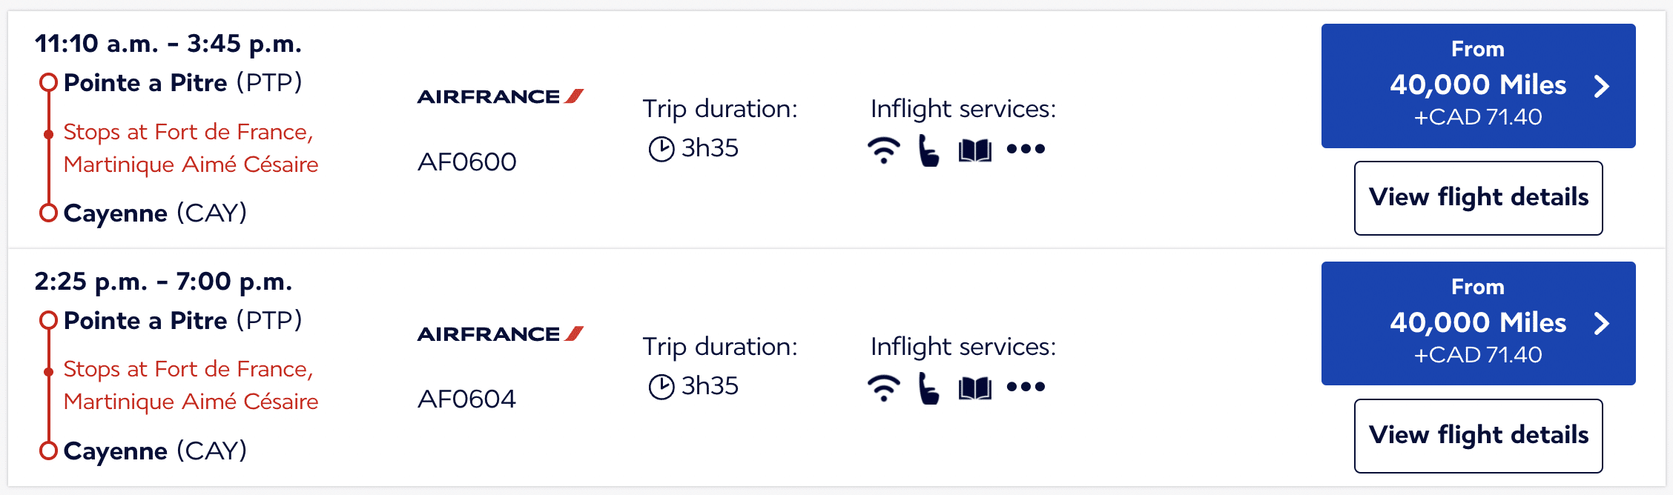The width and height of the screenshot is (1673, 495).
Task: Click Wi-Fi icon for flight AF0600
Action: coord(883,150)
